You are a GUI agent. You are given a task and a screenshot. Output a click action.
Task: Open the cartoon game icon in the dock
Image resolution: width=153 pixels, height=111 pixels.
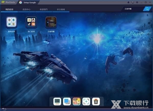[x=76, y=101]
